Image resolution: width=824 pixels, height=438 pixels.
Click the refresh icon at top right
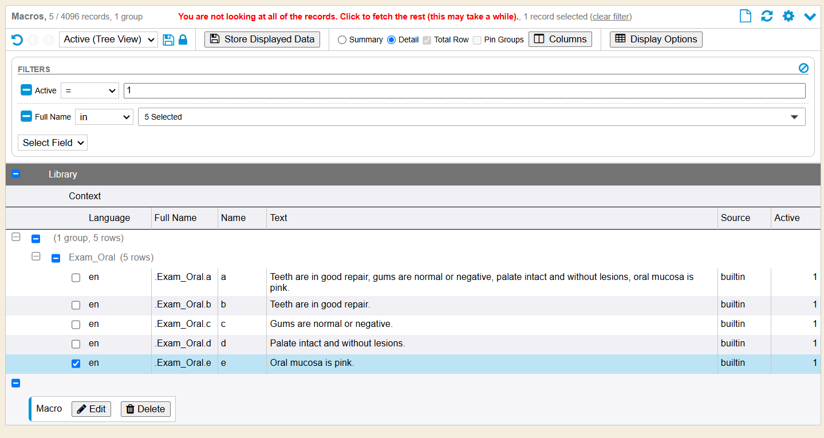pos(767,16)
